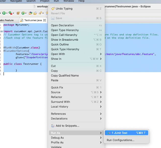Switch to the abc.Feature editor tab
161x148 pixels.
coord(7,20)
